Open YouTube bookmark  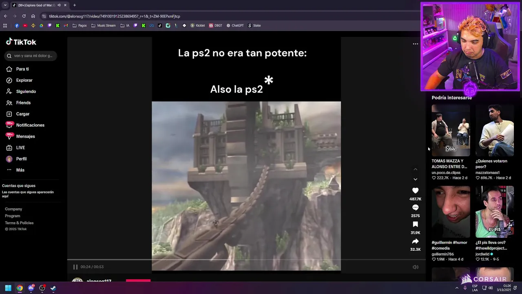(x=25, y=25)
